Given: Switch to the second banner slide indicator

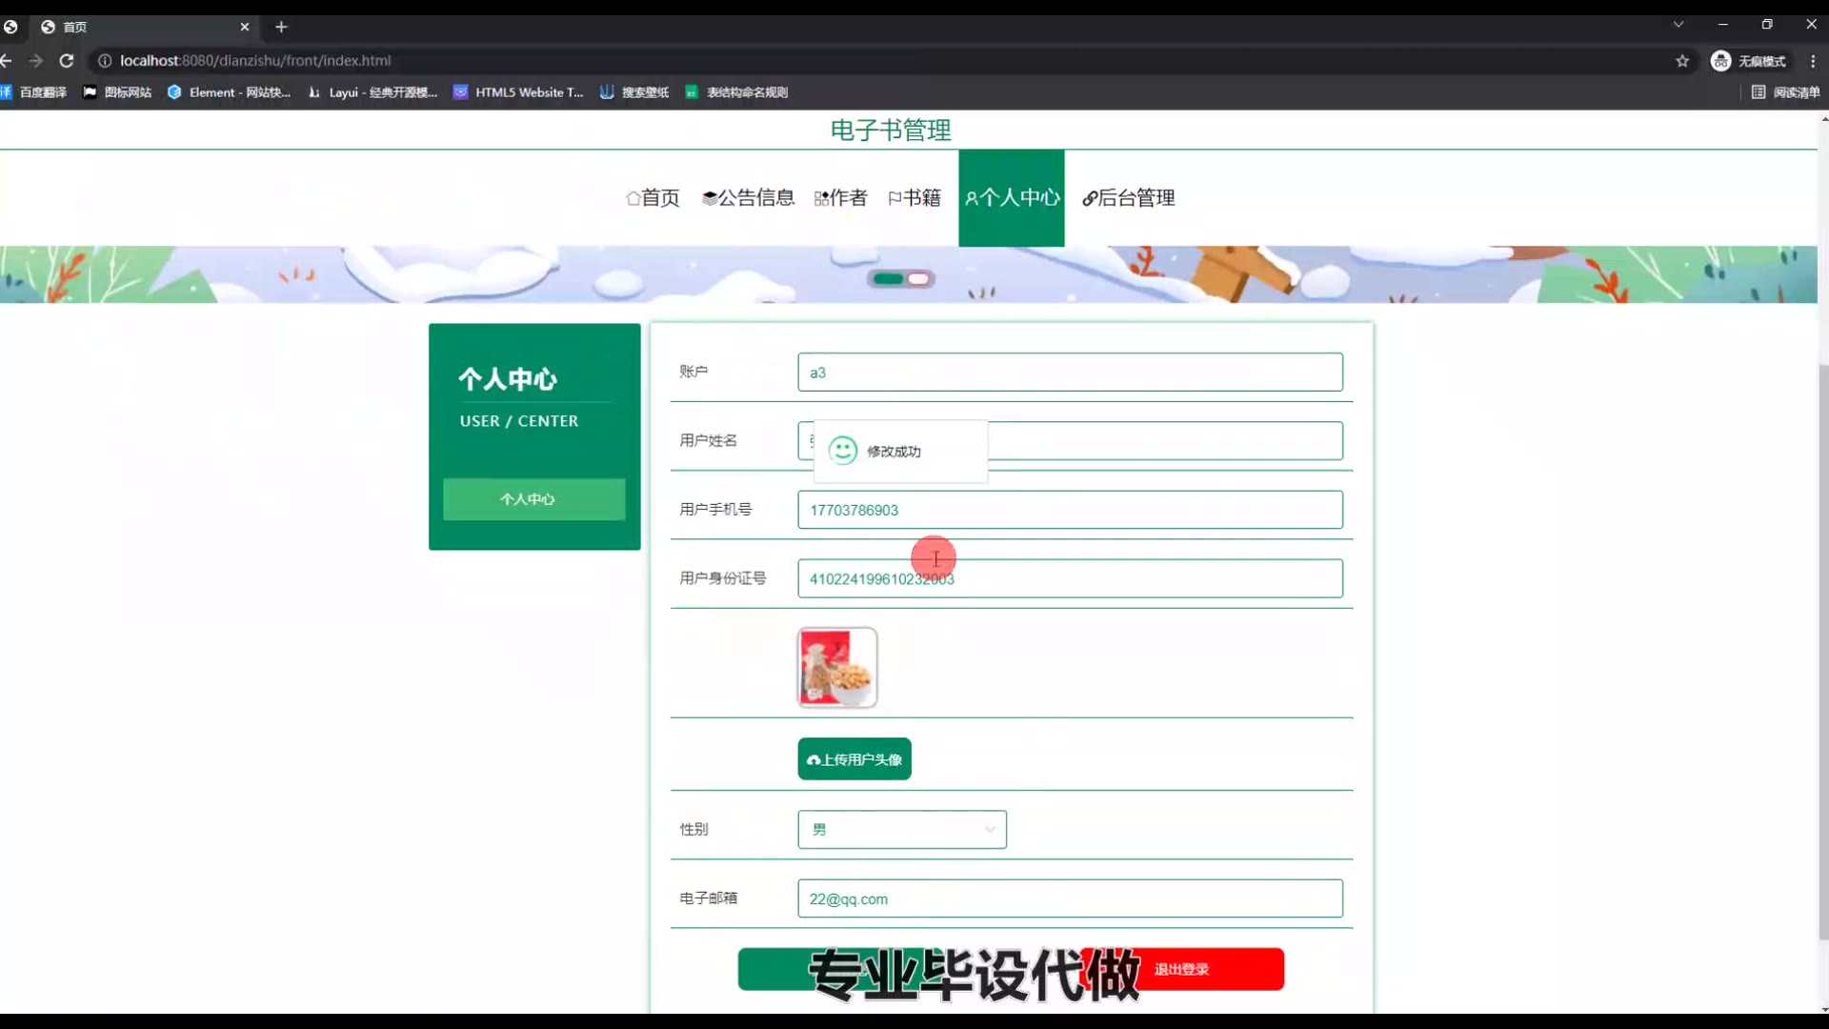Looking at the screenshot, I should [918, 279].
